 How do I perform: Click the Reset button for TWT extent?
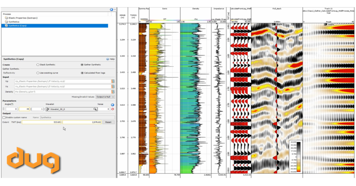[109, 122]
